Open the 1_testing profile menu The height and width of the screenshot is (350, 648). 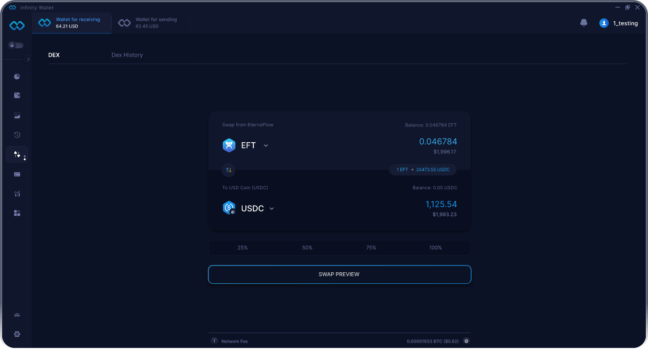[618, 23]
